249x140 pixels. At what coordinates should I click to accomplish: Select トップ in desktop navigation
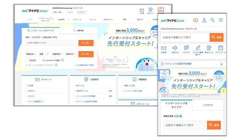[29, 20]
